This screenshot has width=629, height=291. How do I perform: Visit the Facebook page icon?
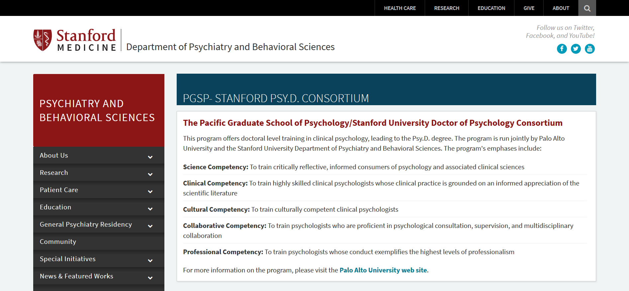tap(562, 49)
